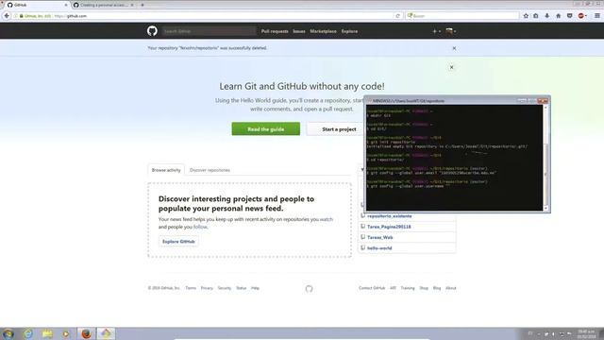Open the Firefox hamburger menu
This screenshot has height=340, width=604.
point(597,16)
